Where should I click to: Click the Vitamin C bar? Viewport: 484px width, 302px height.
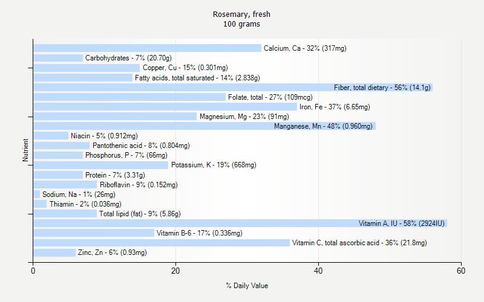point(162,243)
